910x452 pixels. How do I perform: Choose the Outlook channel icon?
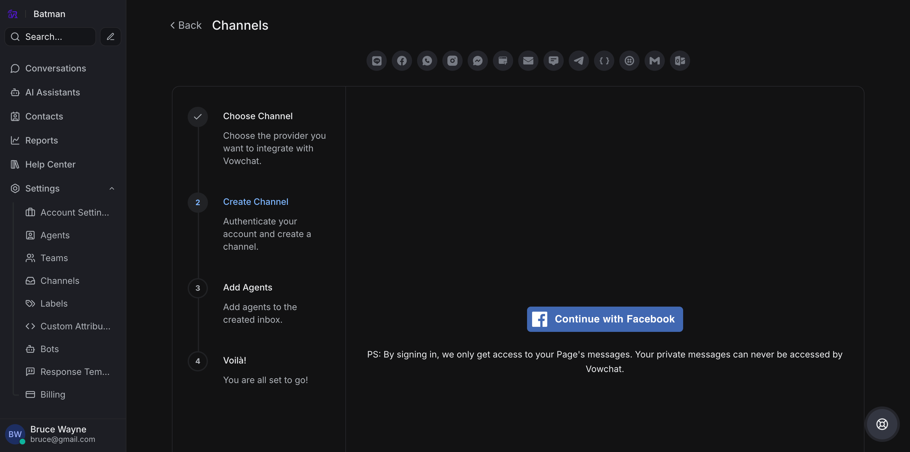[x=680, y=61]
